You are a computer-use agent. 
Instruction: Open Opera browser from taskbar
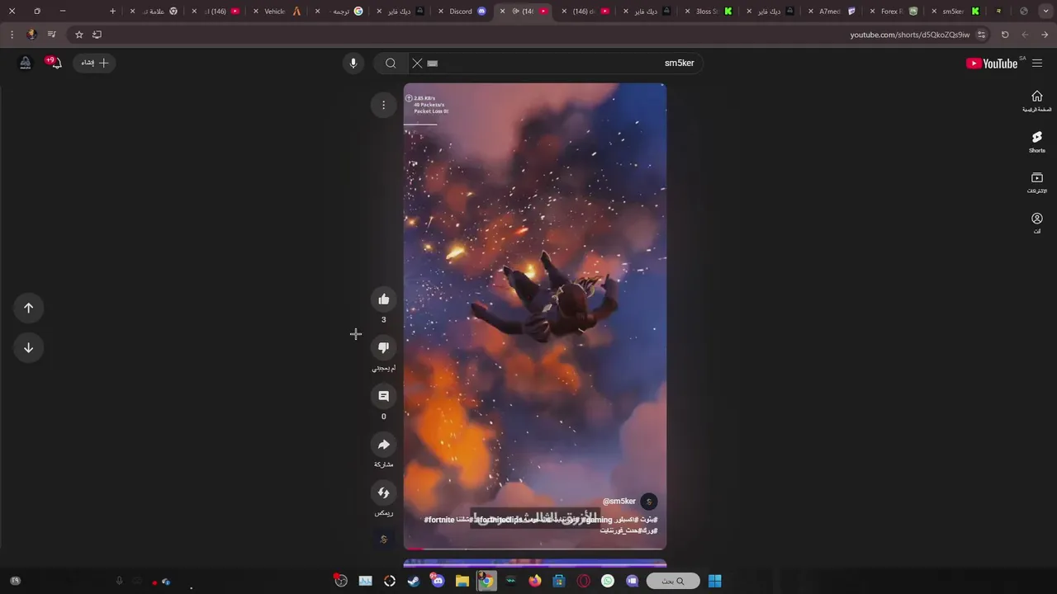click(x=584, y=581)
